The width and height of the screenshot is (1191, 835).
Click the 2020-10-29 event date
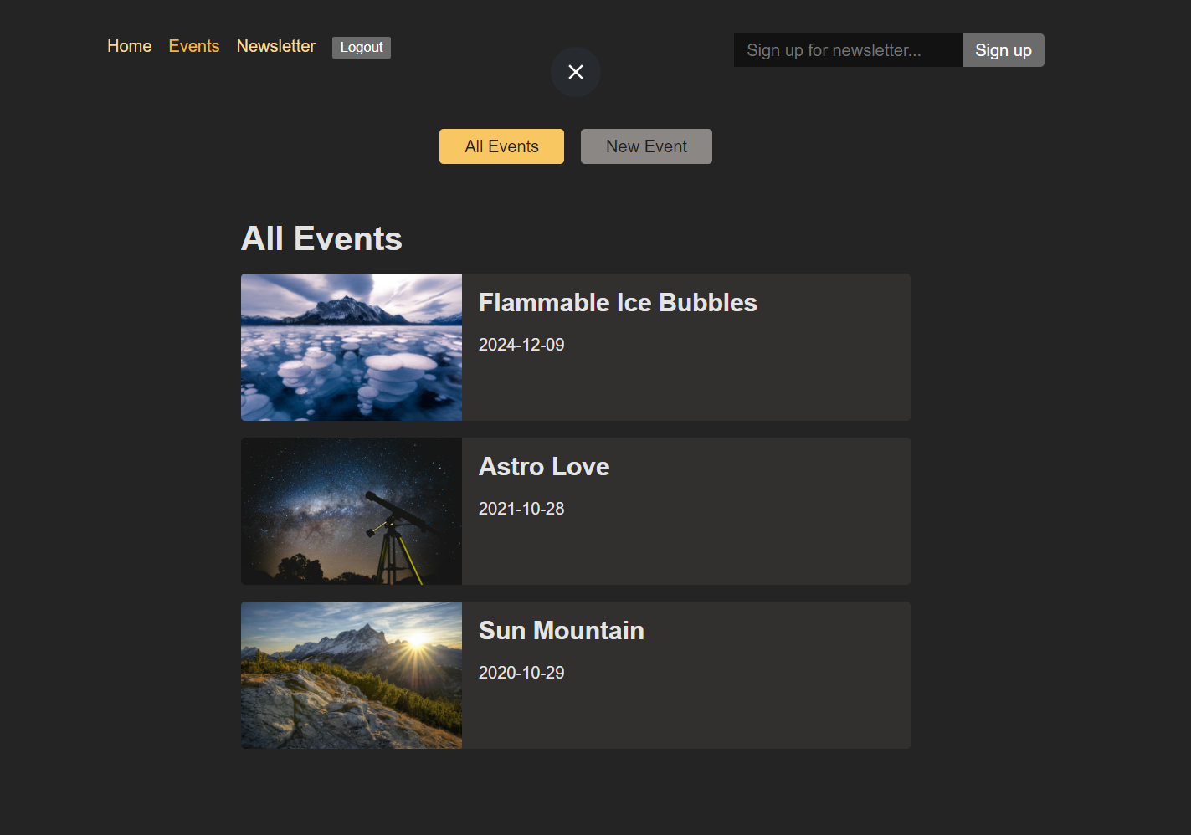tap(521, 673)
